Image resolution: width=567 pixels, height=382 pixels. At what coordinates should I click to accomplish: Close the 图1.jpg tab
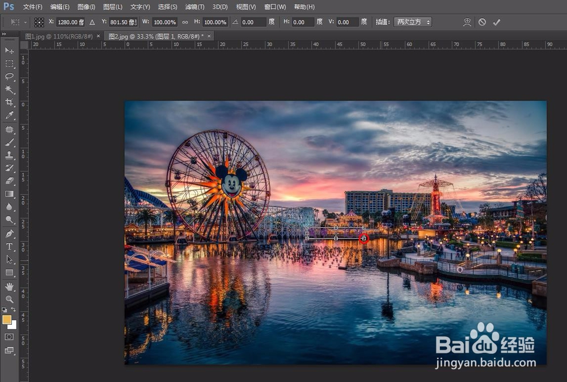coord(98,36)
